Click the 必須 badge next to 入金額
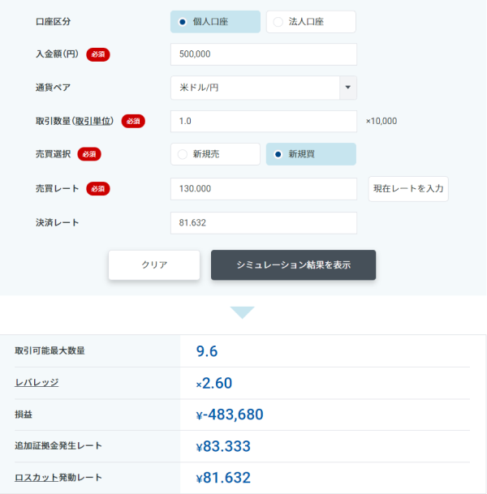Screen dimensions: 487x494 pos(98,54)
